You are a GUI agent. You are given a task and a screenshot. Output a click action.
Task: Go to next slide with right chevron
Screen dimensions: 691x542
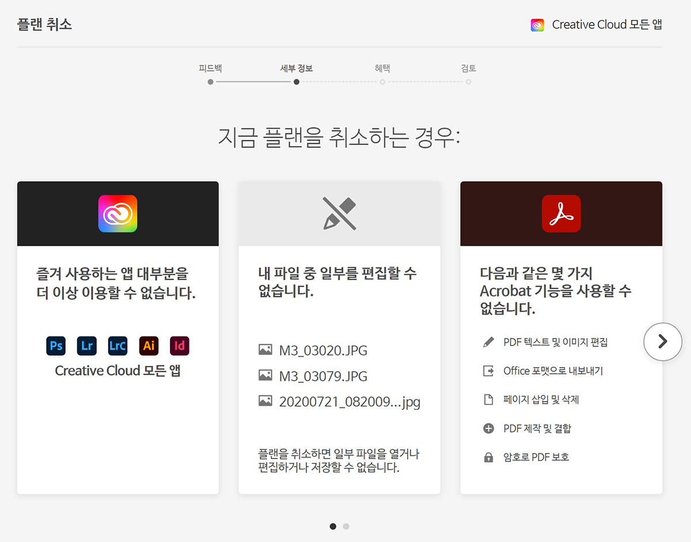(x=663, y=342)
